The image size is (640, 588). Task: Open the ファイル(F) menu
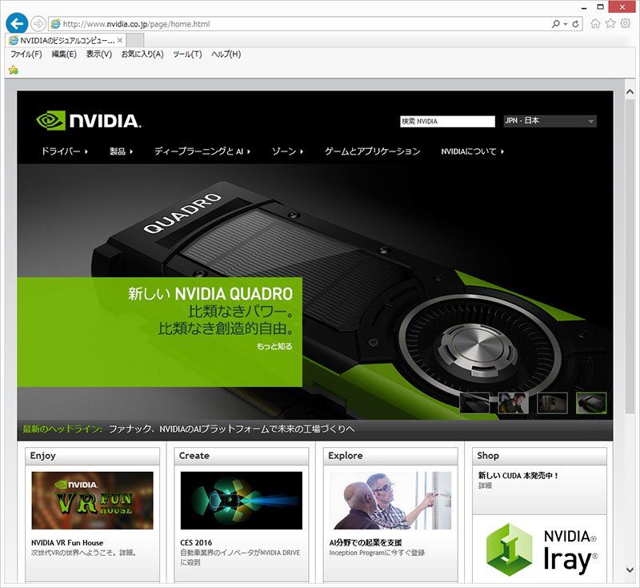pos(26,54)
